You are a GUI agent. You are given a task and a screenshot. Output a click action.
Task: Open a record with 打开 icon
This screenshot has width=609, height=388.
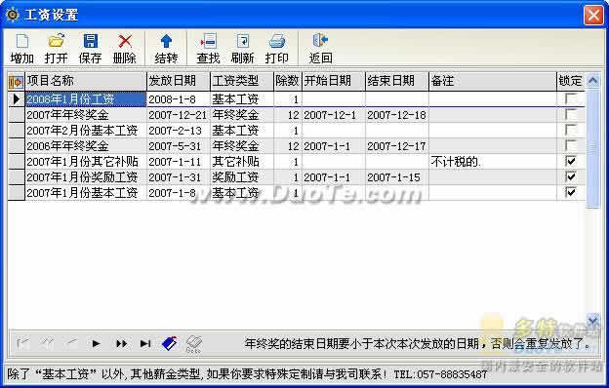click(56, 41)
